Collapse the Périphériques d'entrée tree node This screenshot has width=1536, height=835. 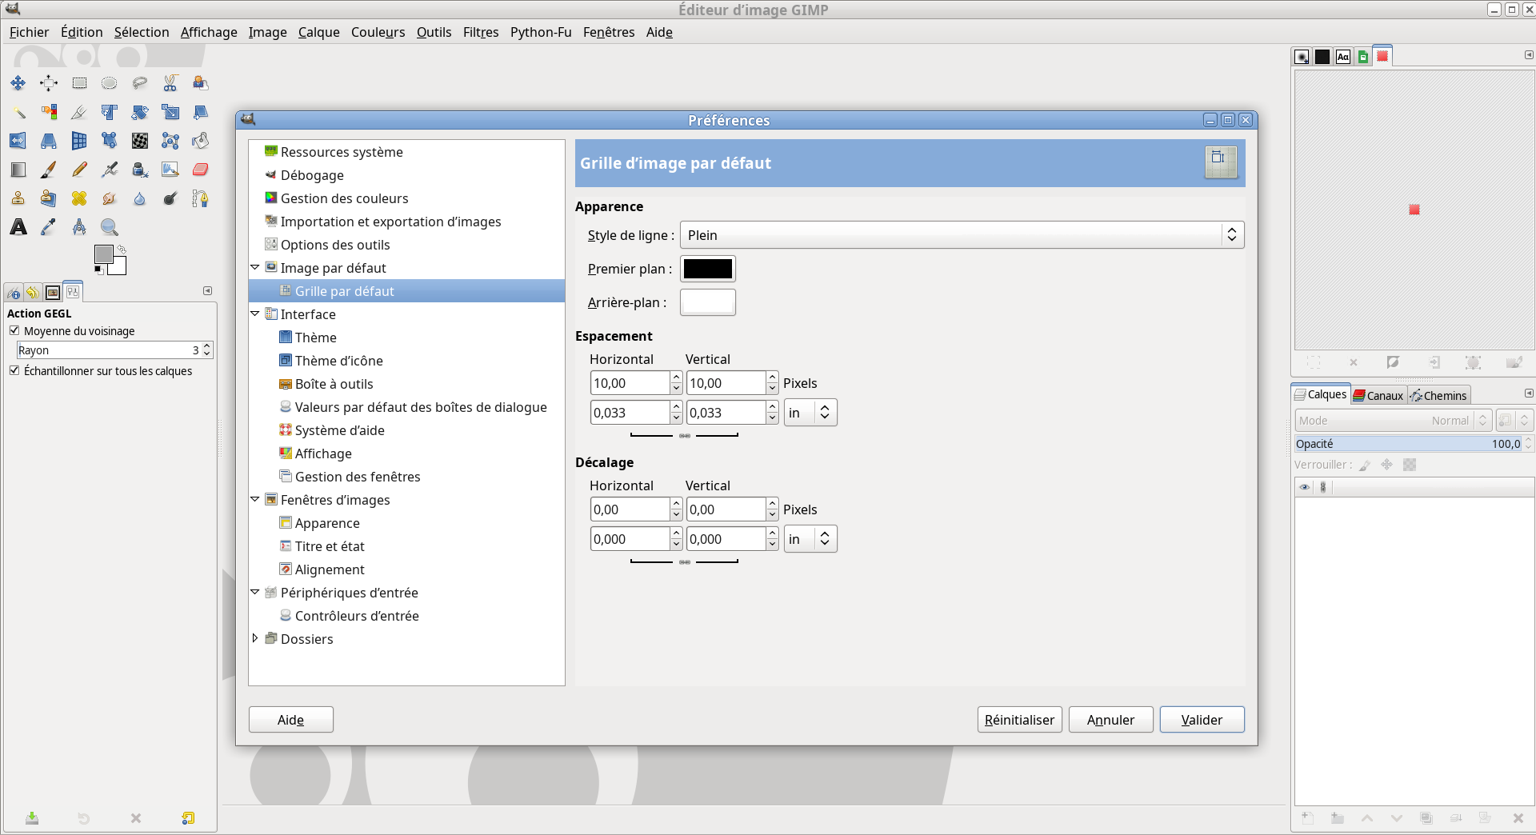pyautogui.click(x=255, y=592)
